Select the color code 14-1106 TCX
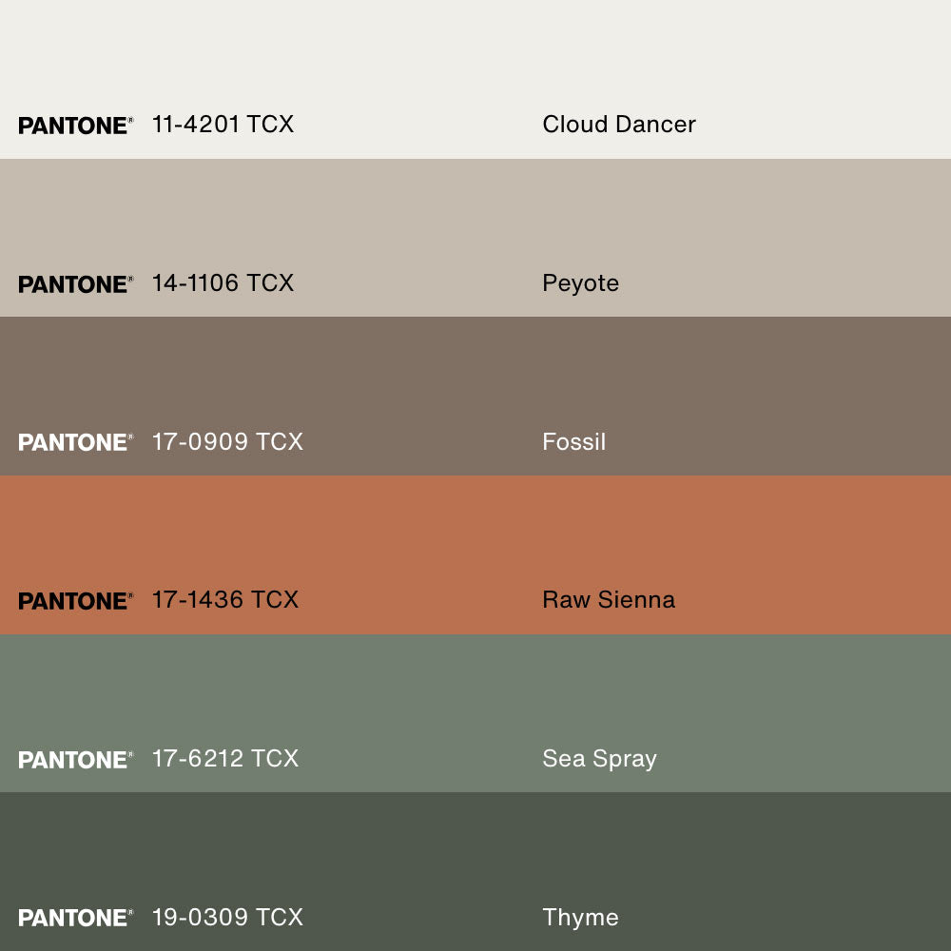 [x=223, y=283]
